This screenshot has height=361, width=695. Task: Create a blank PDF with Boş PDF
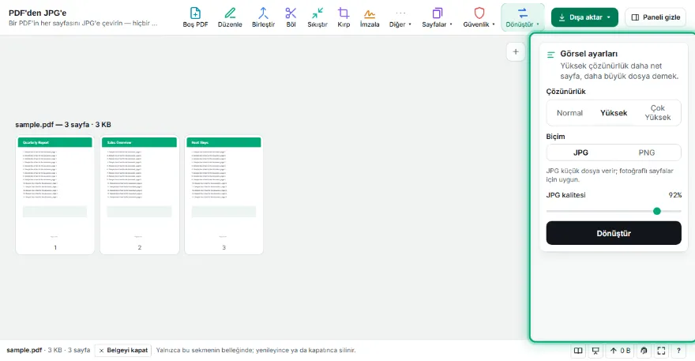pyautogui.click(x=195, y=17)
